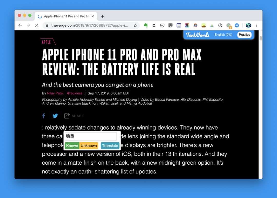The image size is (277, 198).
Task: Open Chrome's three-dot menu
Action: tap(257, 25)
